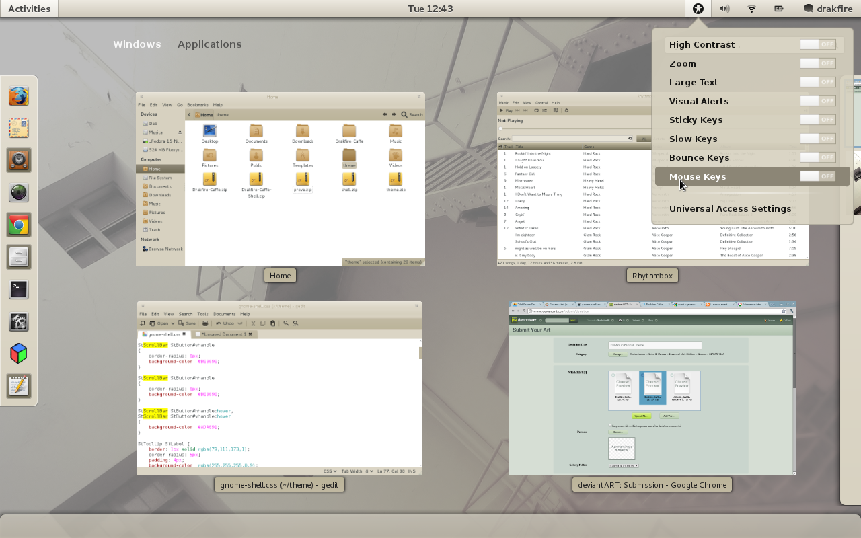The width and height of the screenshot is (861, 538).
Task: Toggle High Contrast on
Action: tap(817, 44)
